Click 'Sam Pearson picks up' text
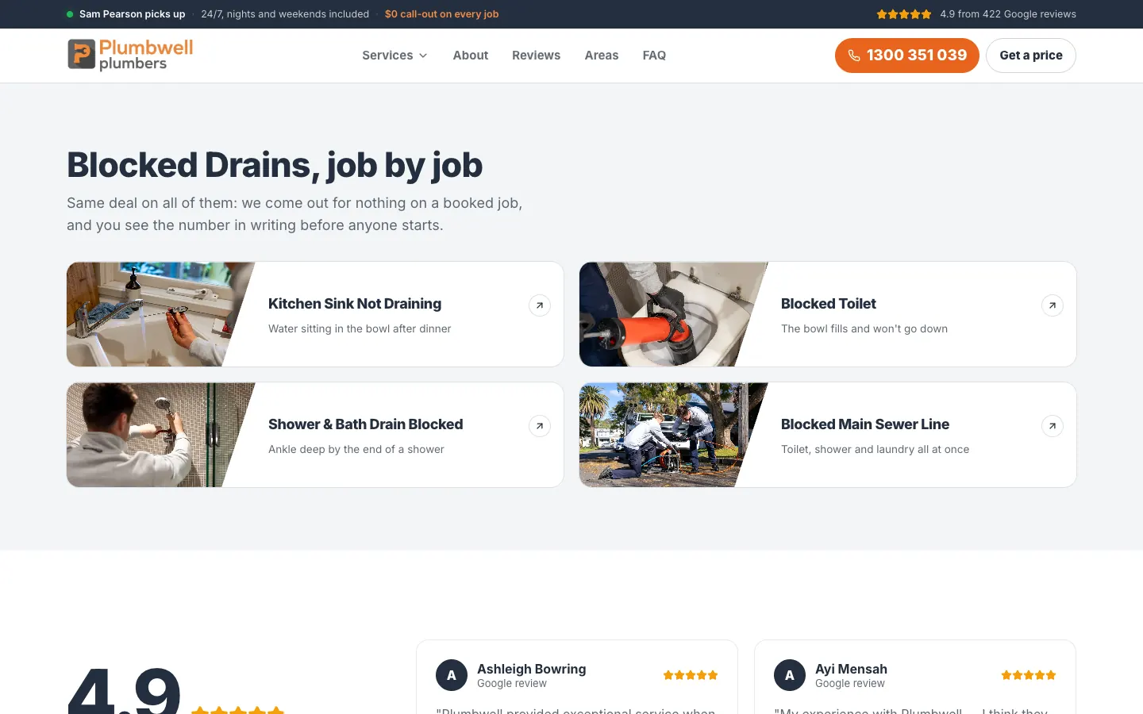Viewport: 1143px width, 714px height. [133, 14]
